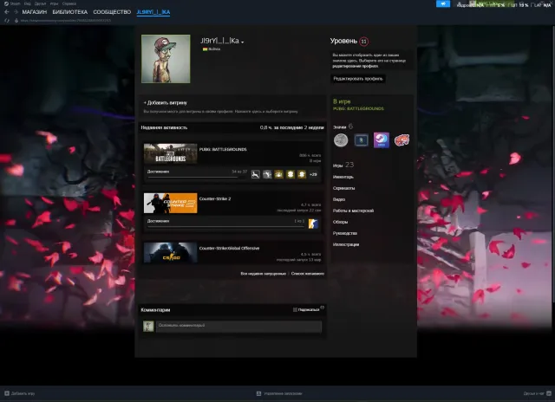Open the Скриншоты link
555x402 pixels.
(343, 188)
